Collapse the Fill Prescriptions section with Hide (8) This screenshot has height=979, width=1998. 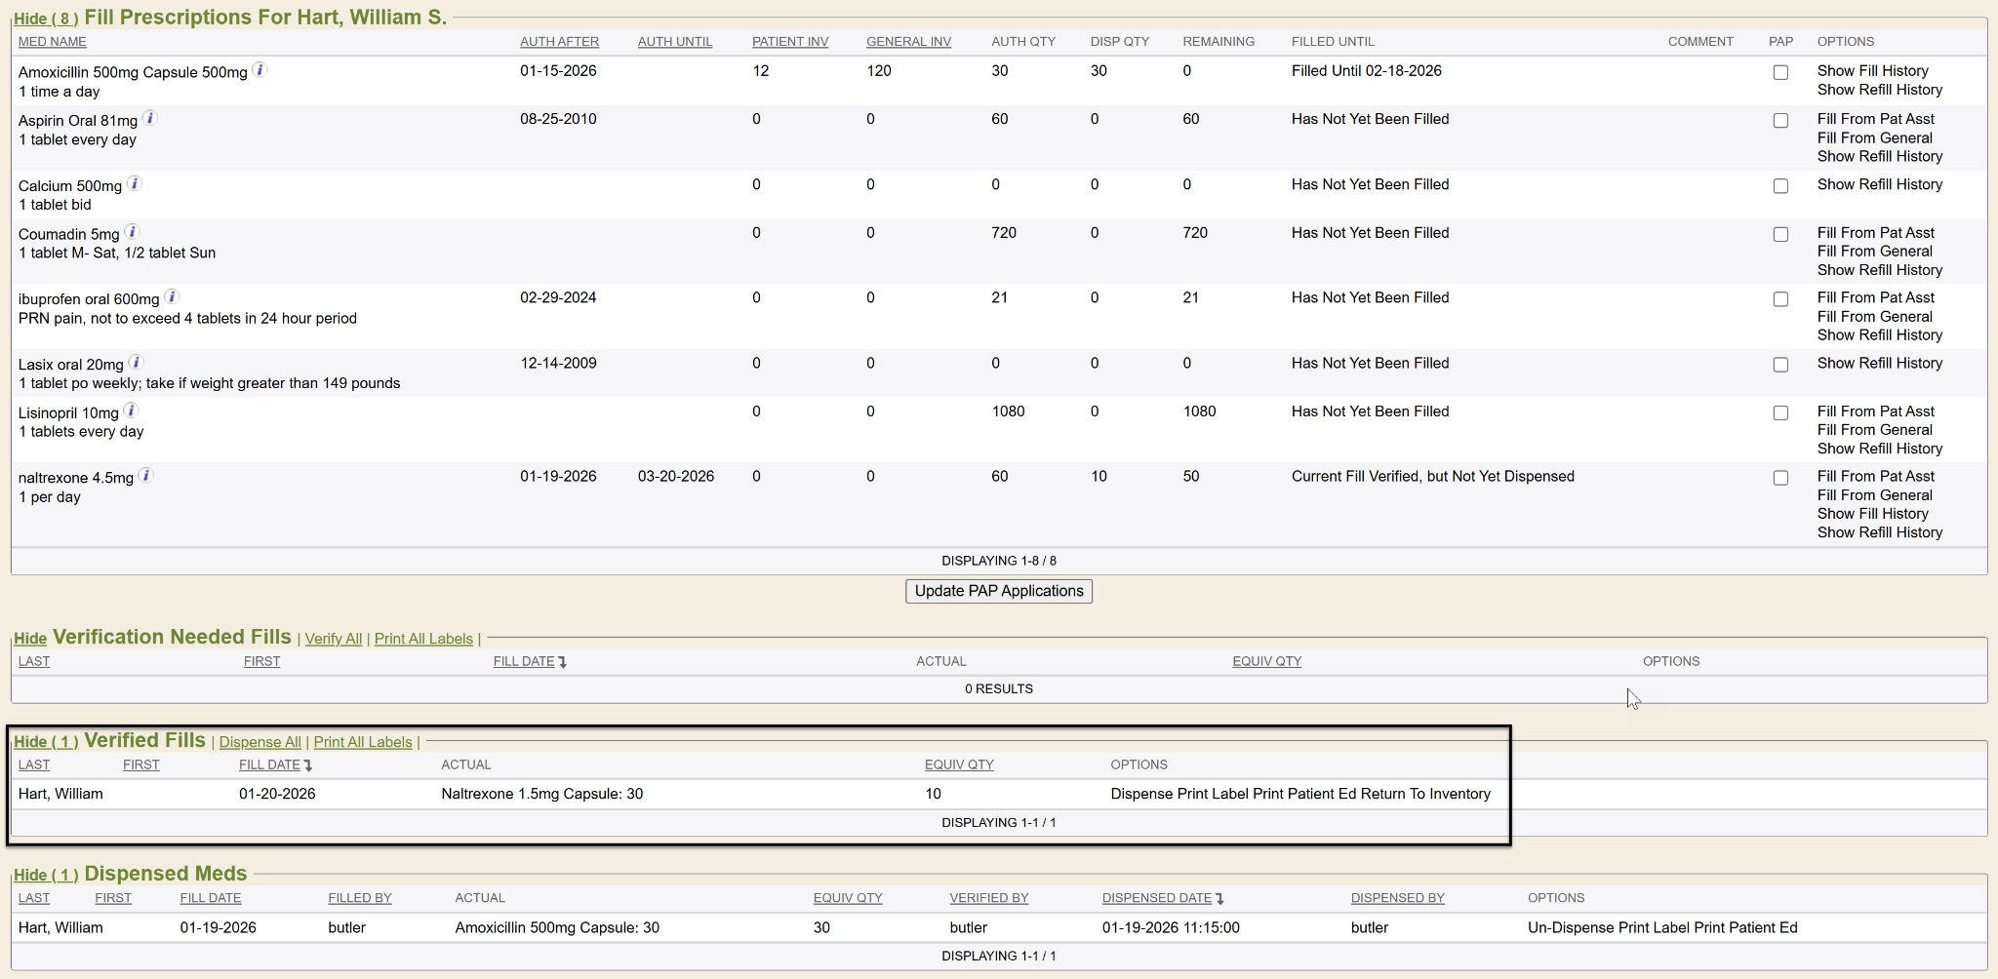point(45,19)
